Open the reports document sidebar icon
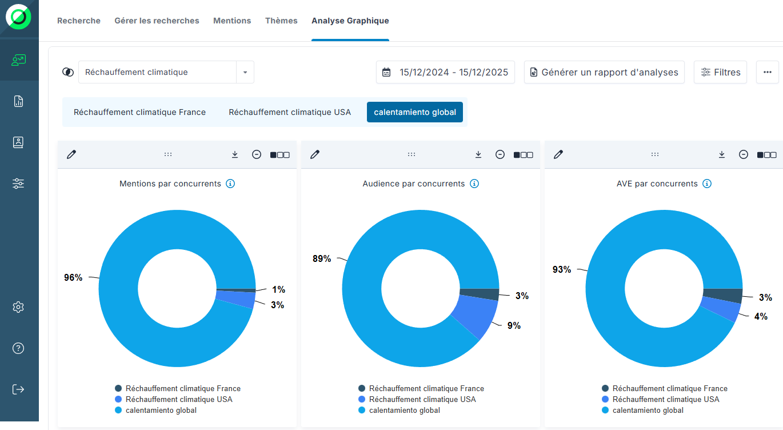 pos(18,101)
